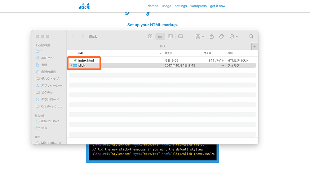Open デスクトップ in the sidebar
This screenshot has width=310, height=174.
pyautogui.click(x=50, y=79)
